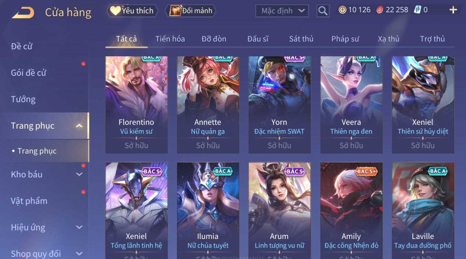Open the Mặc định sort dropdown
The width and height of the screenshot is (466, 259).
point(282,11)
